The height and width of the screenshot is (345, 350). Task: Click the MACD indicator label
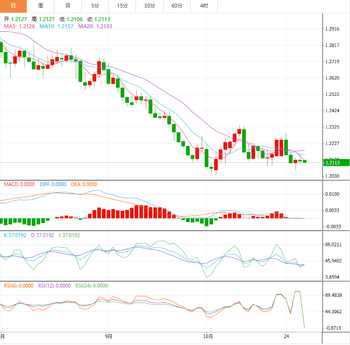click(x=19, y=184)
